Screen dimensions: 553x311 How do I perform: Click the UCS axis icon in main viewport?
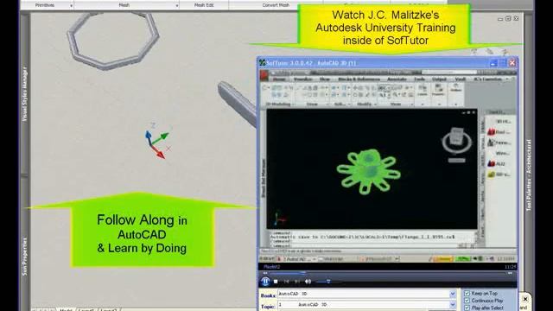pyautogui.click(x=157, y=141)
